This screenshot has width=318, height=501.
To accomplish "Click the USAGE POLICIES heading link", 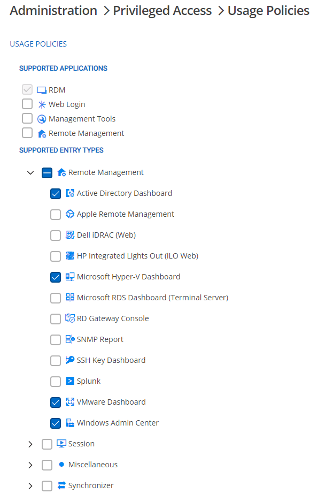I will (x=38, y=44).
